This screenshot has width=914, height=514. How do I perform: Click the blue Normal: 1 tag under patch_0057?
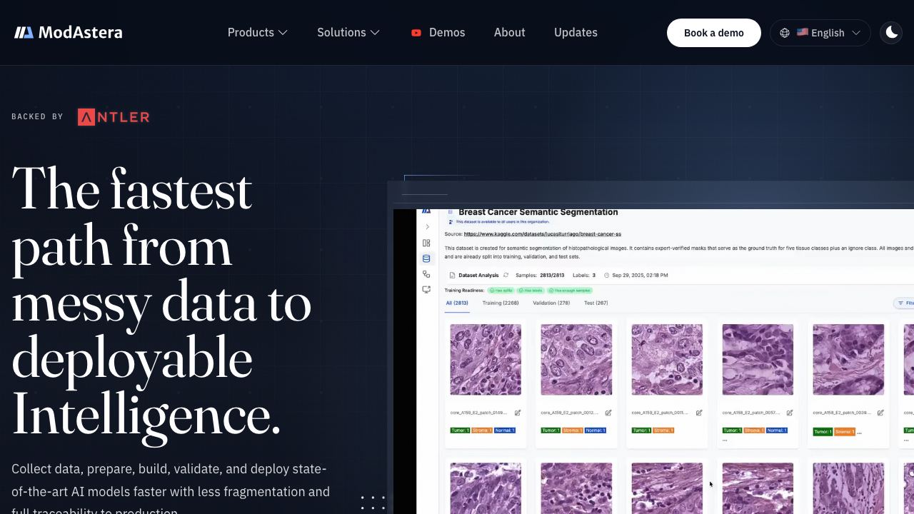point(777,430)
